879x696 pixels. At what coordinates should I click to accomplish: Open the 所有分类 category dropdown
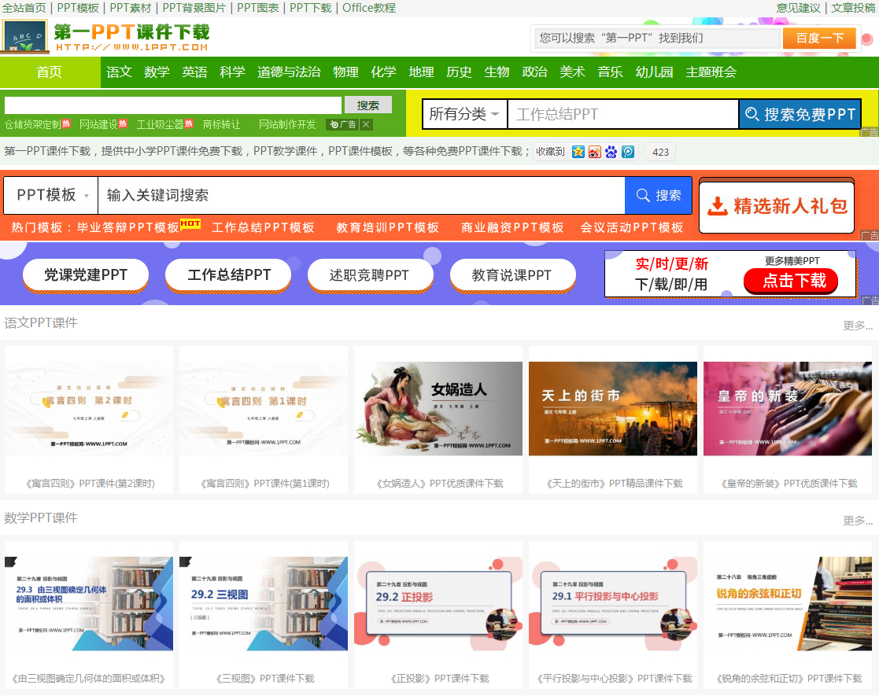(464, 113)
